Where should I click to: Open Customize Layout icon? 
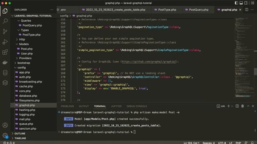(x=253, y=3)
